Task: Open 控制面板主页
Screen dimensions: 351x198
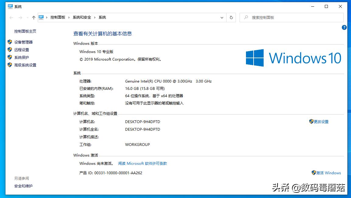Action: pos(25,31)
